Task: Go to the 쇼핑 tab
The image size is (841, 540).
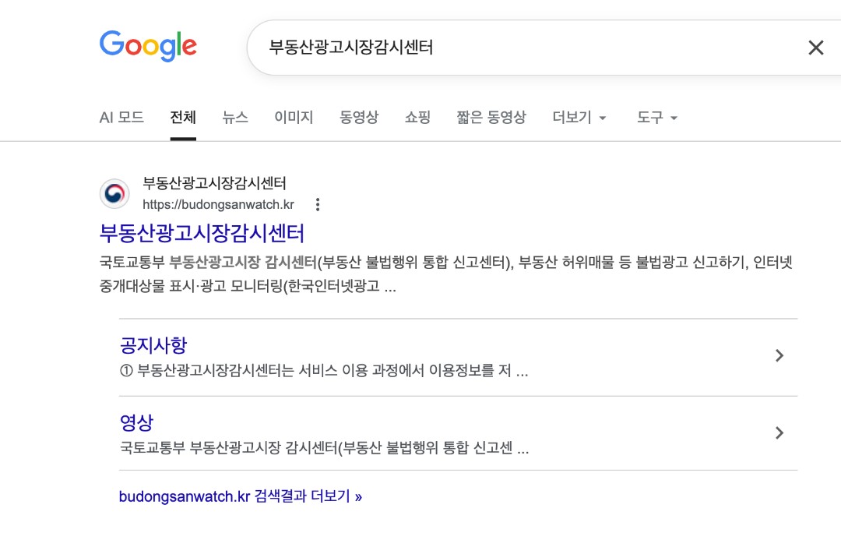Action: point(417,117)
